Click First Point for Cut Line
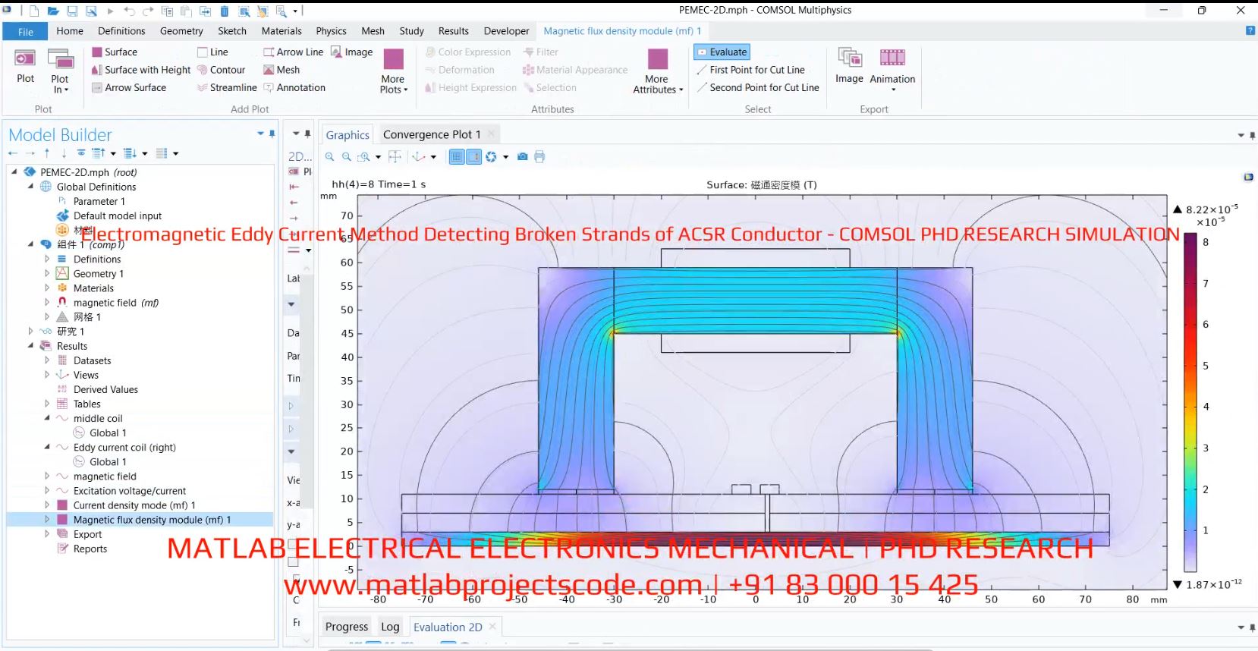This screenshot has height=651, width=1258. point(750,70)
